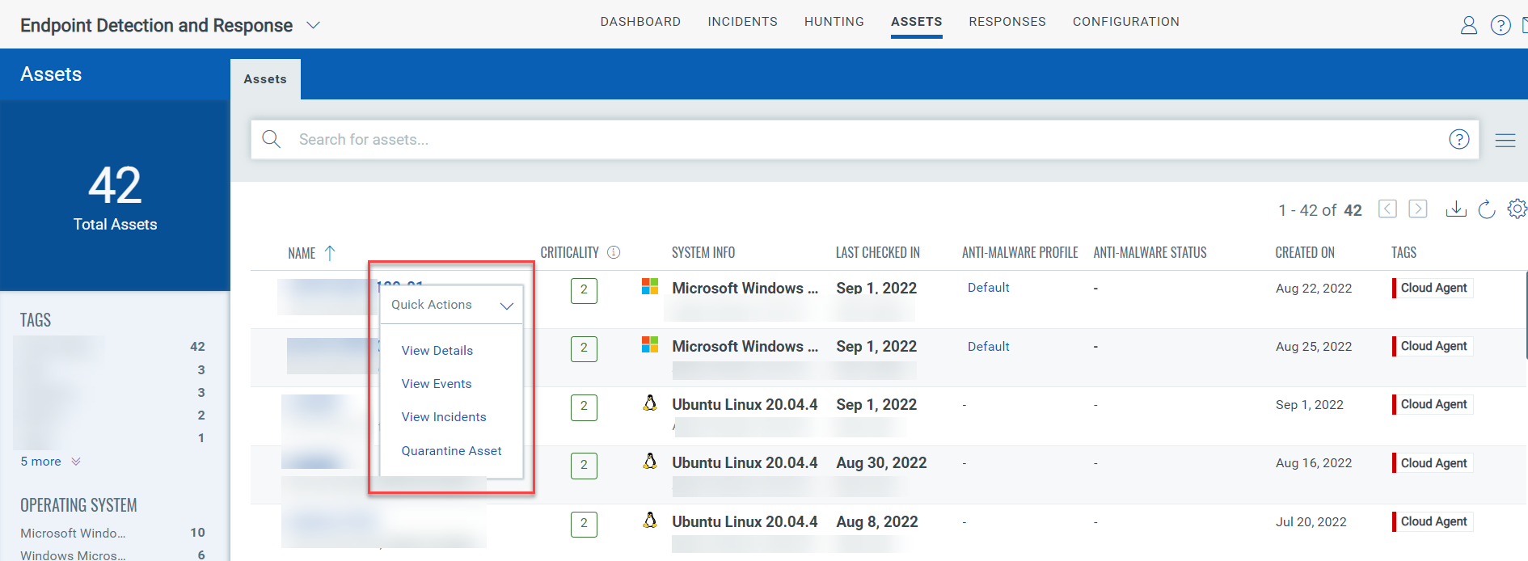Click the 42 Total Assets counter

[115, 196]
